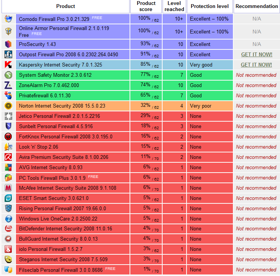Select Comodo Firewall Pro 3.0.21.329 product name
280x276 pixels.
point(54,19)
